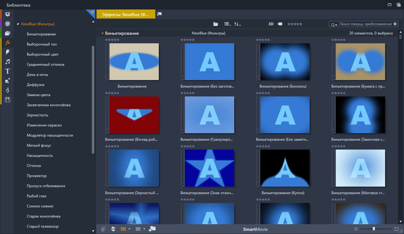The height and width of the screenshot is (234, 404).
Task: Open the search options magnifier dropdown
Action: point(334,24)
